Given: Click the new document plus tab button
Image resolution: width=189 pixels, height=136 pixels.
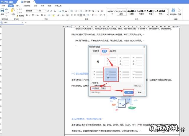Looking at the screenshot, I should coord(26,22).
